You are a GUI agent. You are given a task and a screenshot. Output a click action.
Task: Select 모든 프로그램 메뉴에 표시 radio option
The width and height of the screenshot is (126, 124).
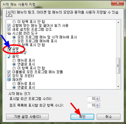pos(14,41)
